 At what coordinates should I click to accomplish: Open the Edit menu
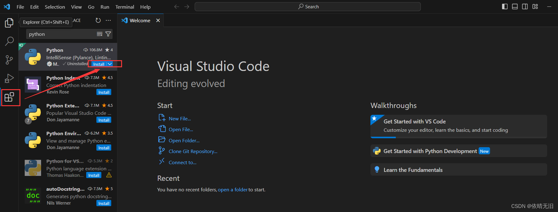pos(34,7)
